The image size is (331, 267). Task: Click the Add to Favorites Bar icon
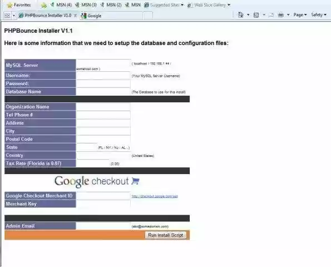point(44,5)
